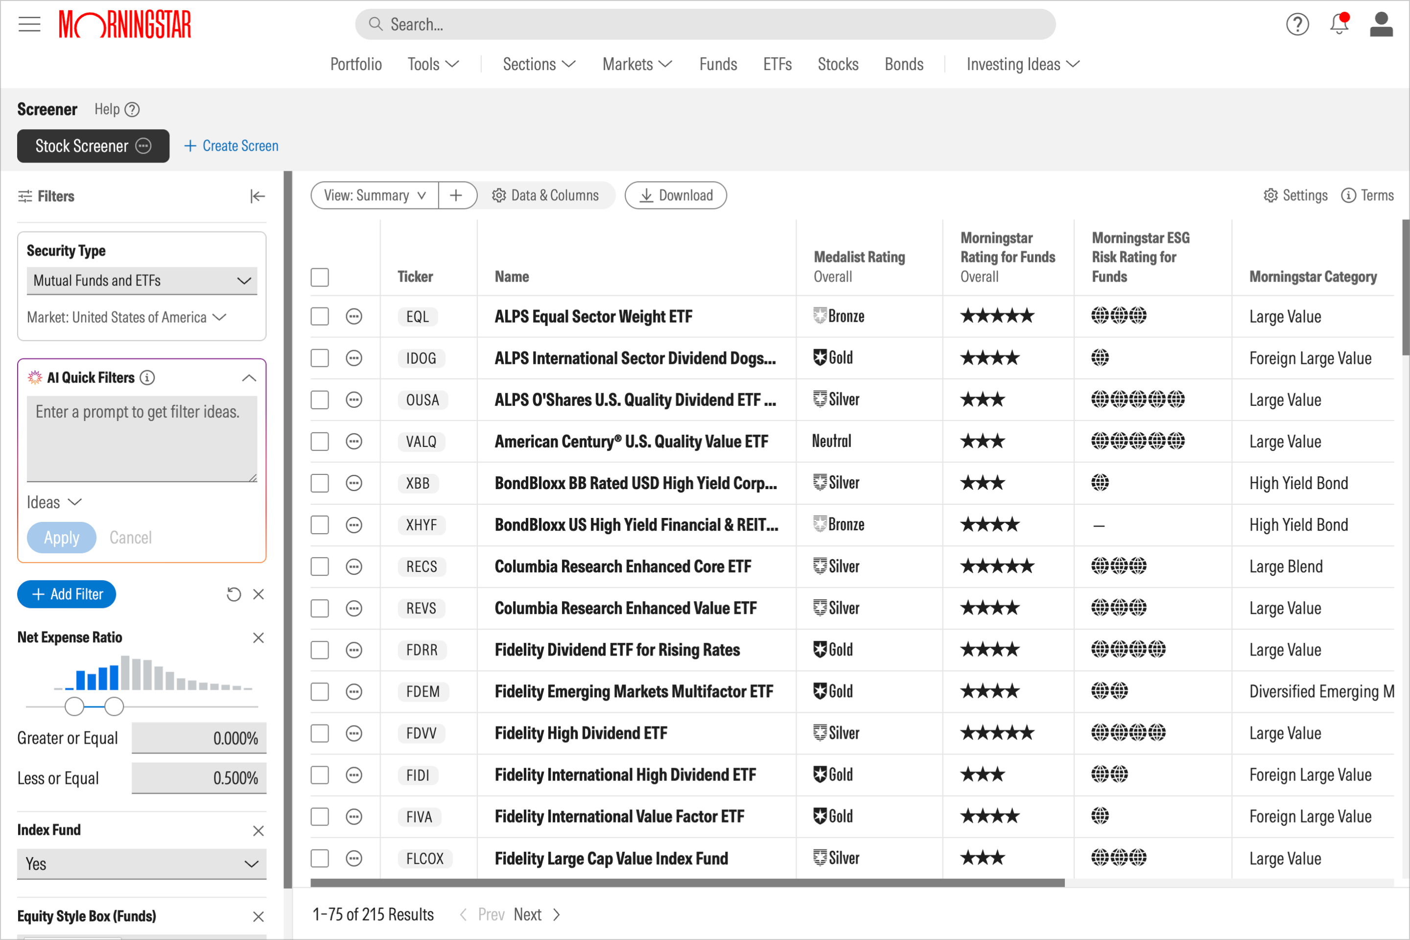The width and height of the screenshot is (1410, 940).
Task: Open table Settings gear
Action: [x=1295, y=195]
